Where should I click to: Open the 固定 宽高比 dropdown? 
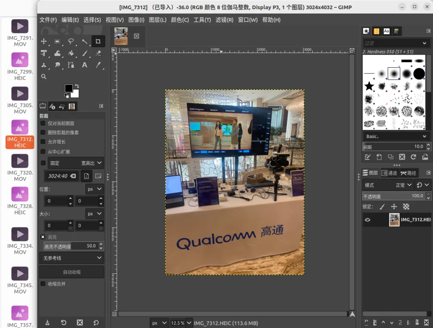76,163
